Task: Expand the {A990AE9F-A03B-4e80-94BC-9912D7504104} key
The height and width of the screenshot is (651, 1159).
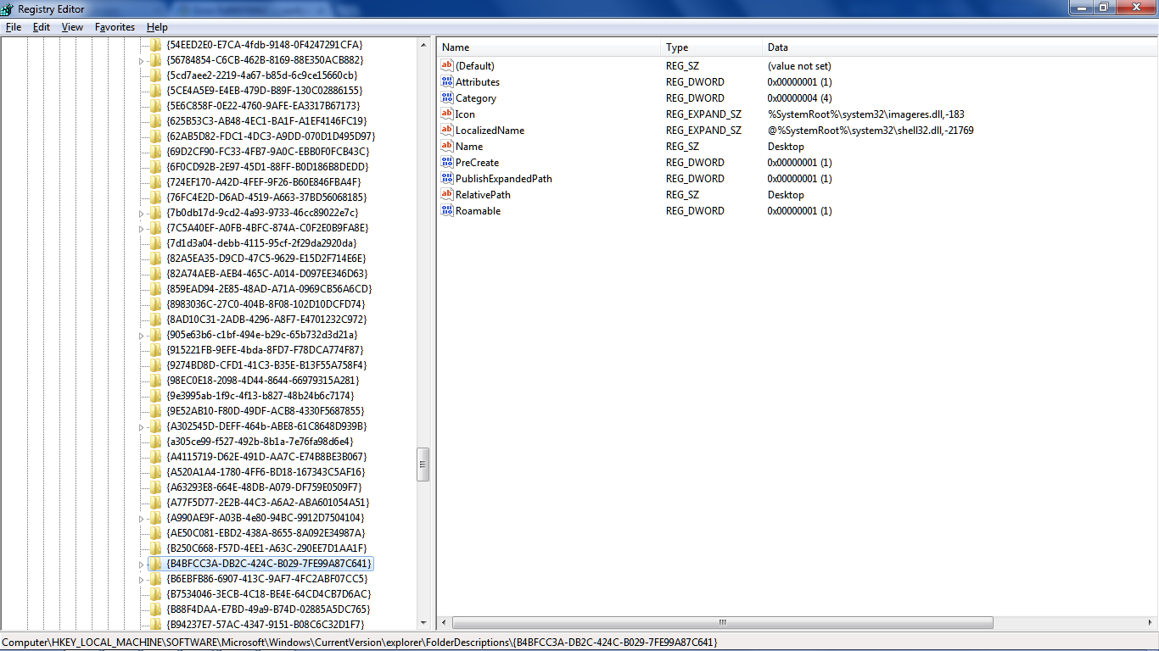Action: pos(142,518)
